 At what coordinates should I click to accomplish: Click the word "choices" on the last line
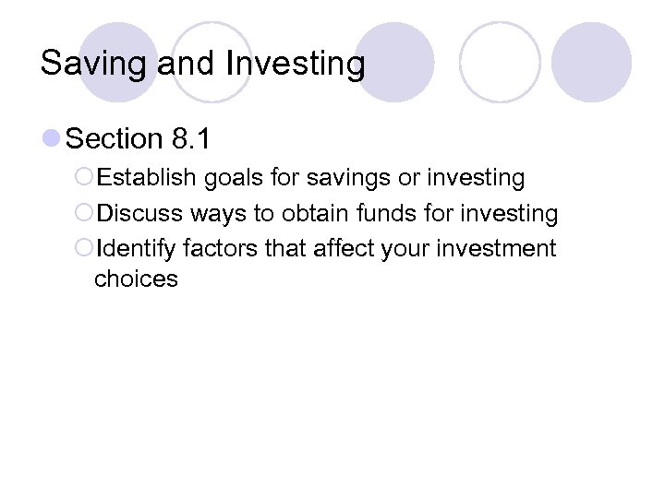click(x=136, y=279)
